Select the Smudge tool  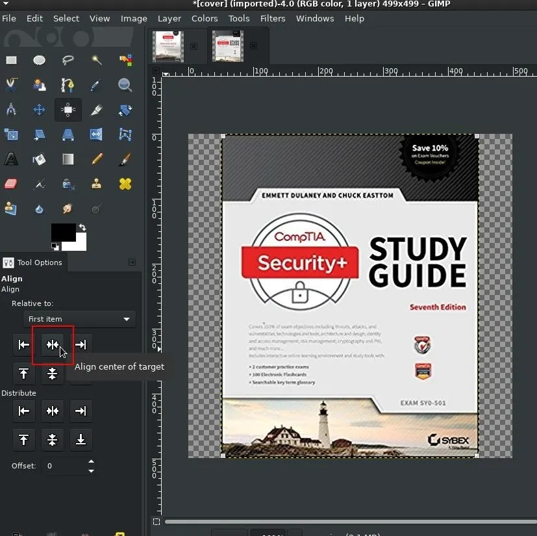click(x=68, y=209)
